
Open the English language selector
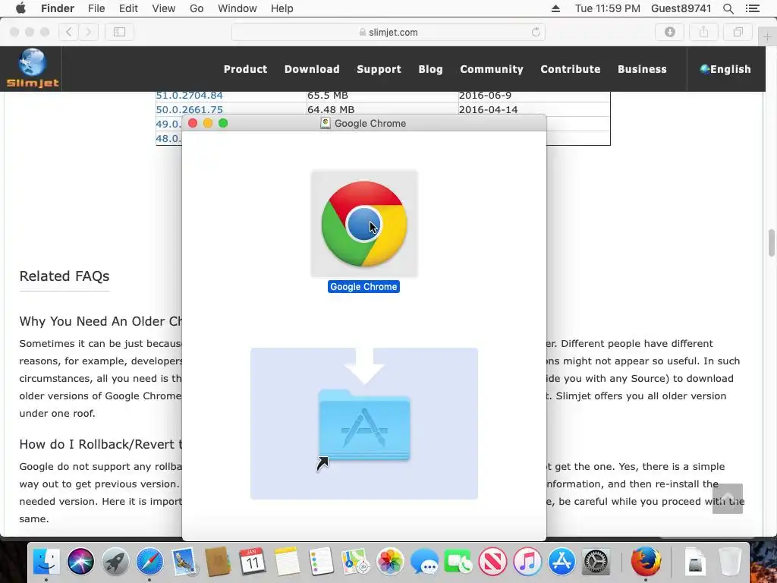725,69
